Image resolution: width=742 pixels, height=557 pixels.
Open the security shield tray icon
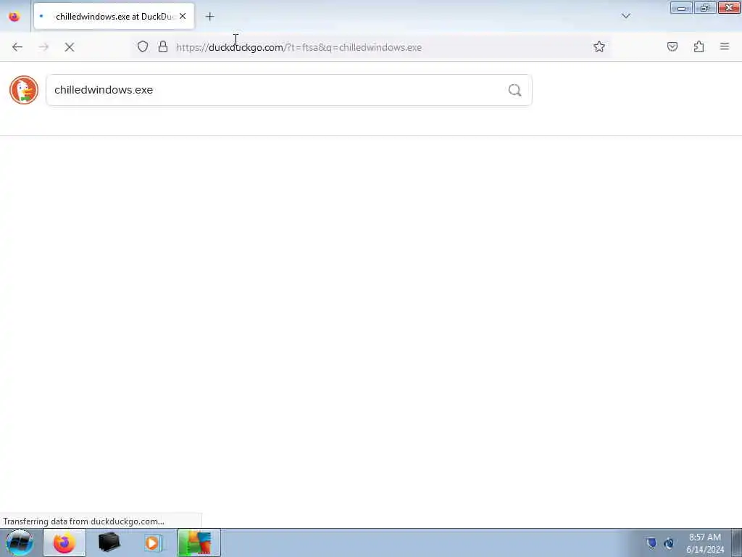point(651,542)
